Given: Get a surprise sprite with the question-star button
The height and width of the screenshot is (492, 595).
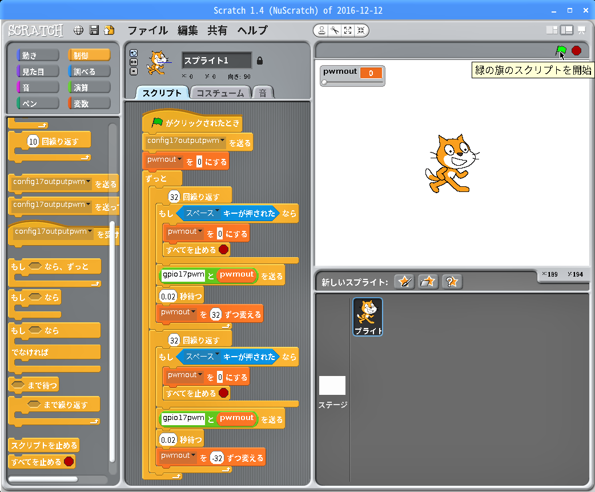Looking at the screenshot, I should click(451, 281).
